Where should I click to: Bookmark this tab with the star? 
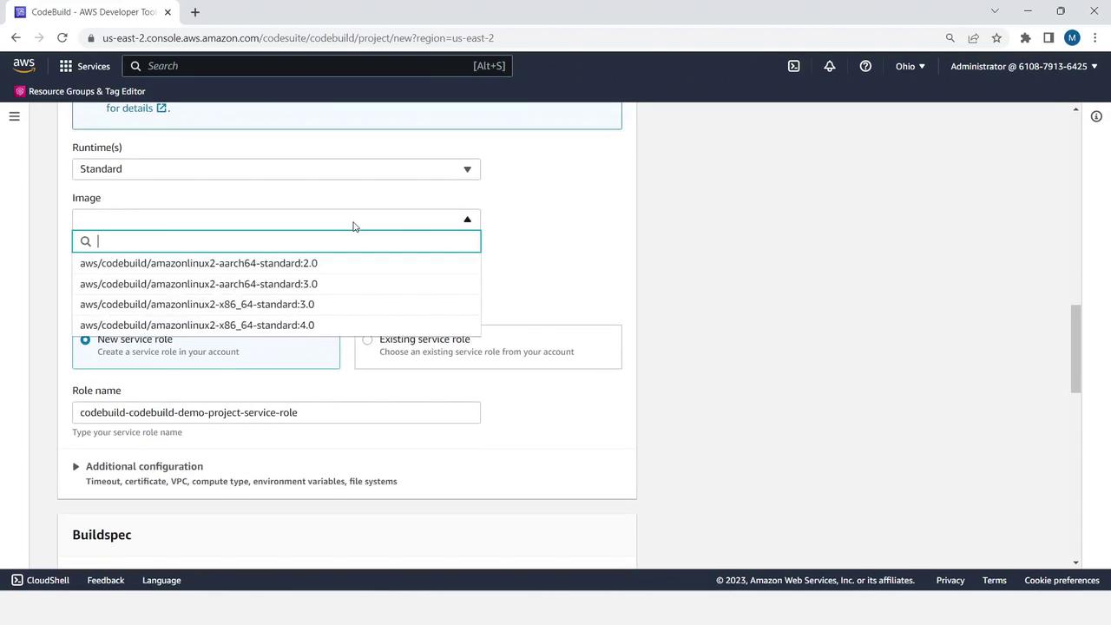[x=996, y=38]
